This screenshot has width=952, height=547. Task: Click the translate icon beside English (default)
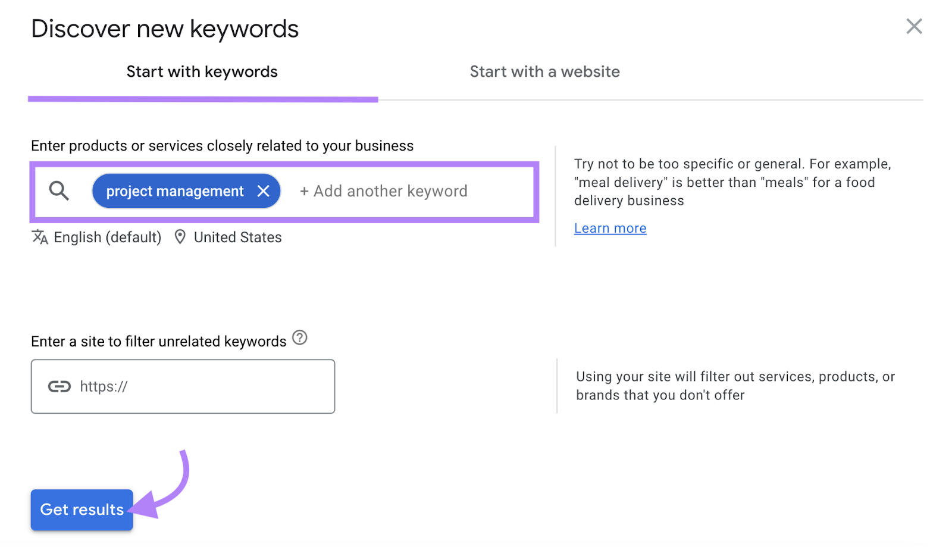point(39,237)
